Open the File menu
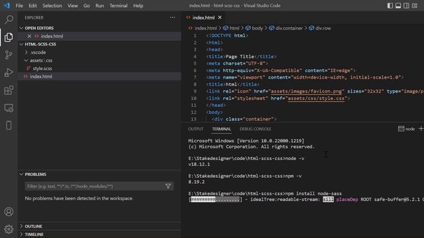Viewport: 424px width, 238px height. pyautogui.click(x=19, y=6)
